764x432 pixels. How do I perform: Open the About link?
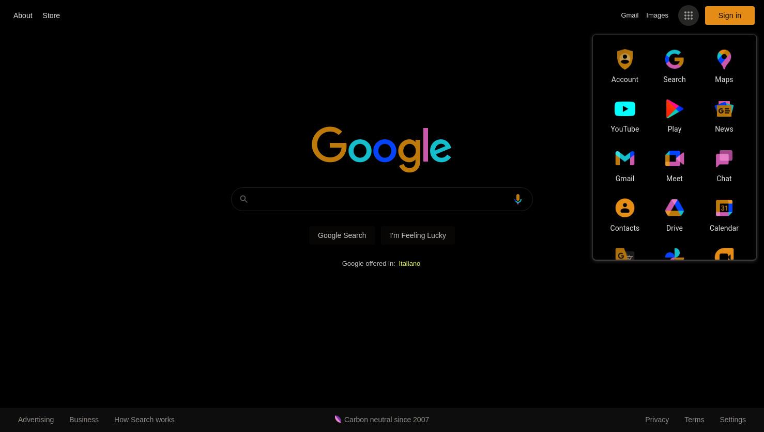tap(23, 15)
